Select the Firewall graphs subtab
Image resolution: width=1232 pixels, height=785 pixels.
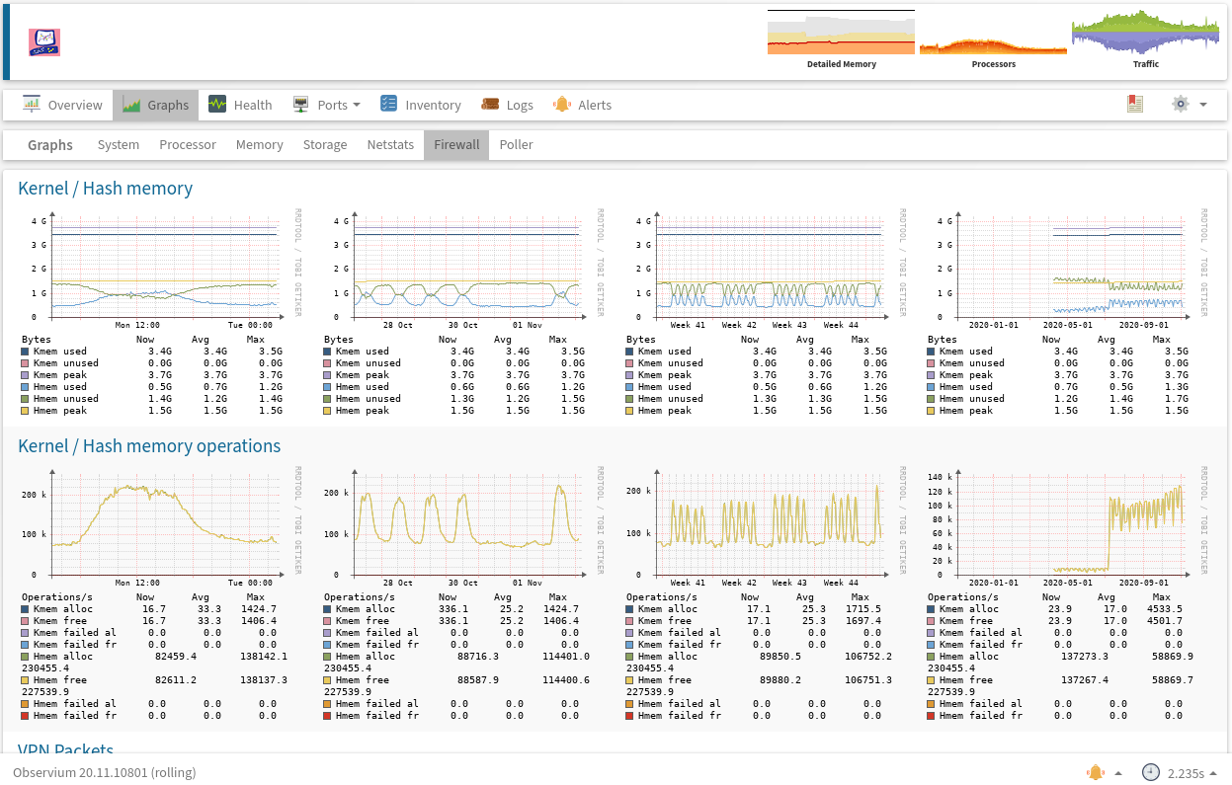pos(456,144)
